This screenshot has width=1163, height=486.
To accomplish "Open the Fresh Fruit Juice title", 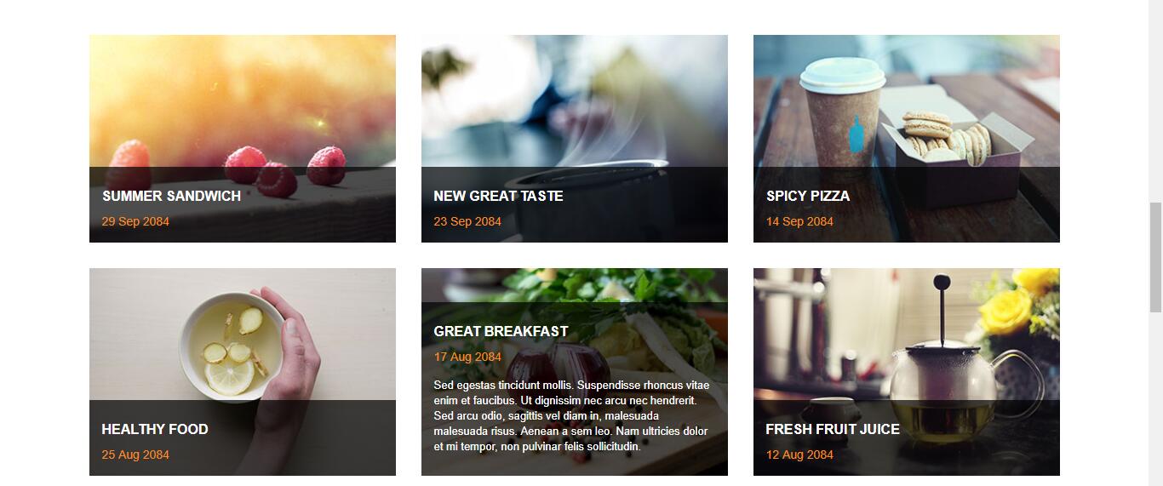I will click(833, 429).
